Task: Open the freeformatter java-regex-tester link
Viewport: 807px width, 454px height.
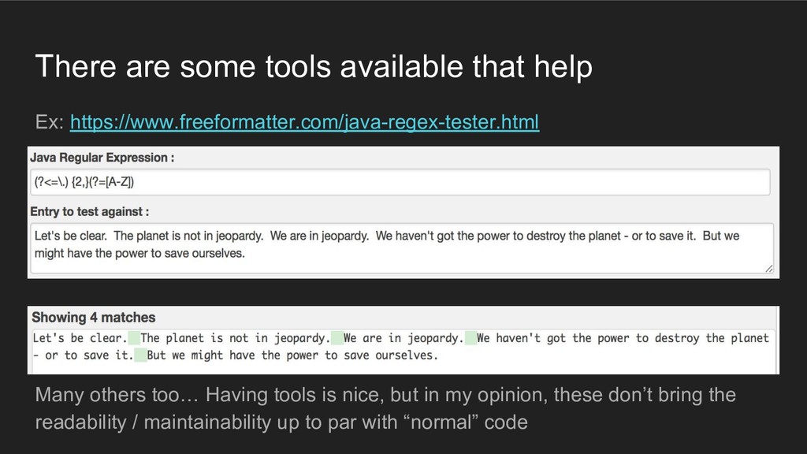Action: 304,123
